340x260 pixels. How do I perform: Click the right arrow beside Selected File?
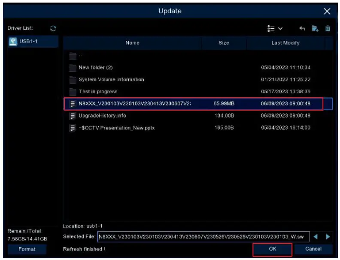(x=328, y=236)
